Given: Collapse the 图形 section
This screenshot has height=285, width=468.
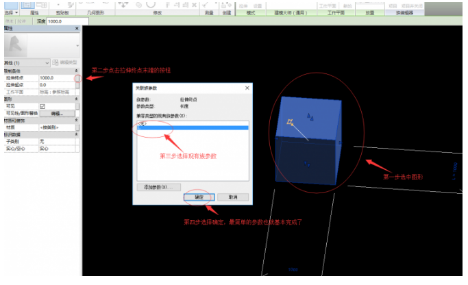Looking at the screenshot, I should tap(77, 99).
